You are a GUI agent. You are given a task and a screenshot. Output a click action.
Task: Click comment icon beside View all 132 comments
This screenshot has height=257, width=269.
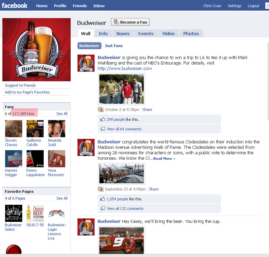click(x=102, y=209)
